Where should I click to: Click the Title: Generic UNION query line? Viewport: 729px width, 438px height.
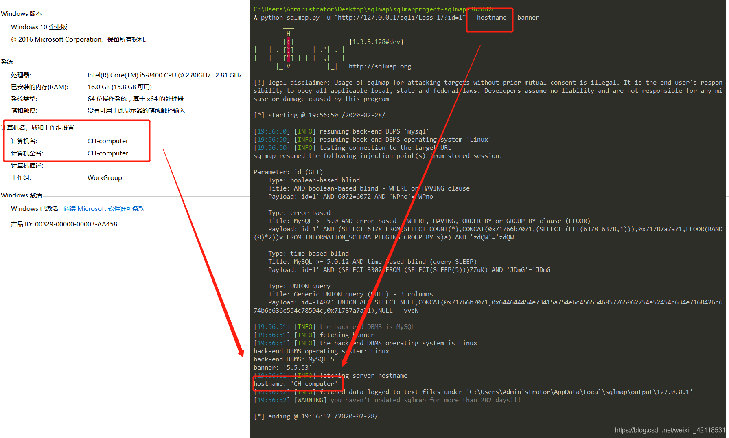[x=350, y=294]
